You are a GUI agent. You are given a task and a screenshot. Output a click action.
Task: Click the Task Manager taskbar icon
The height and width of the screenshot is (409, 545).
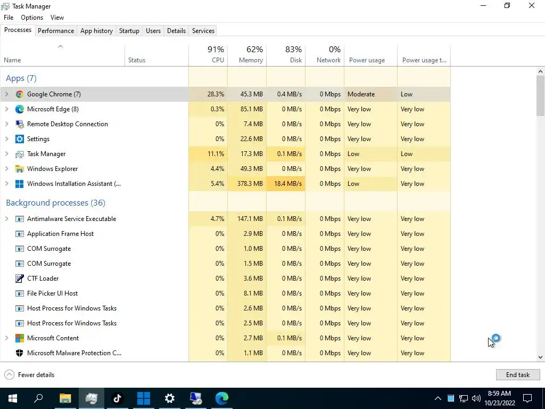[x=91, y=398]
